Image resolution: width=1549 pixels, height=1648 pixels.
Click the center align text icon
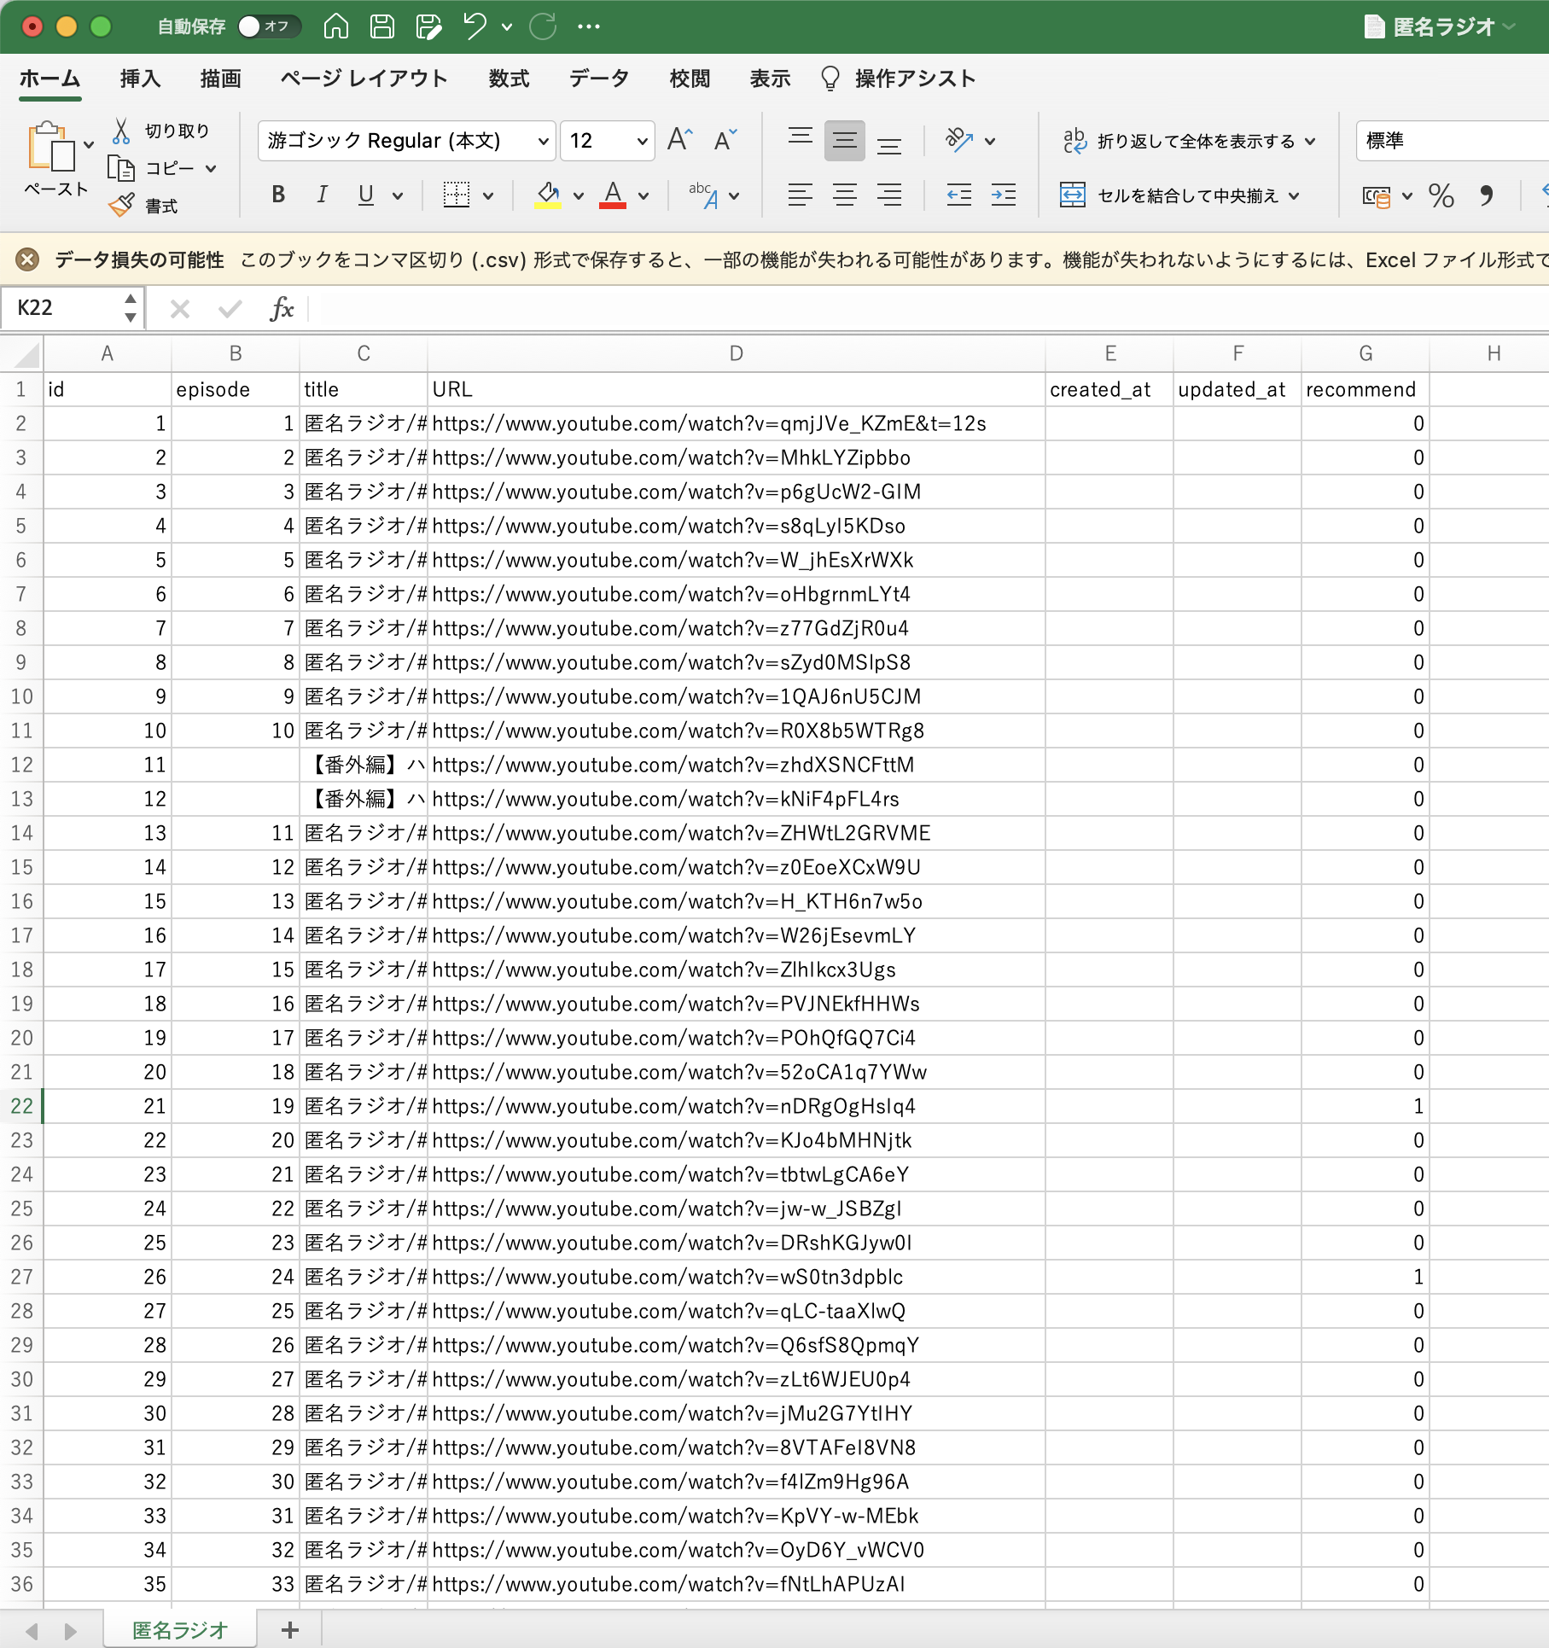[845, 195]
